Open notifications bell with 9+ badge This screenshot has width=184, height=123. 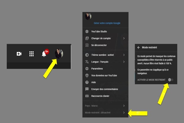pyautogui.click(x=44, y=54)
